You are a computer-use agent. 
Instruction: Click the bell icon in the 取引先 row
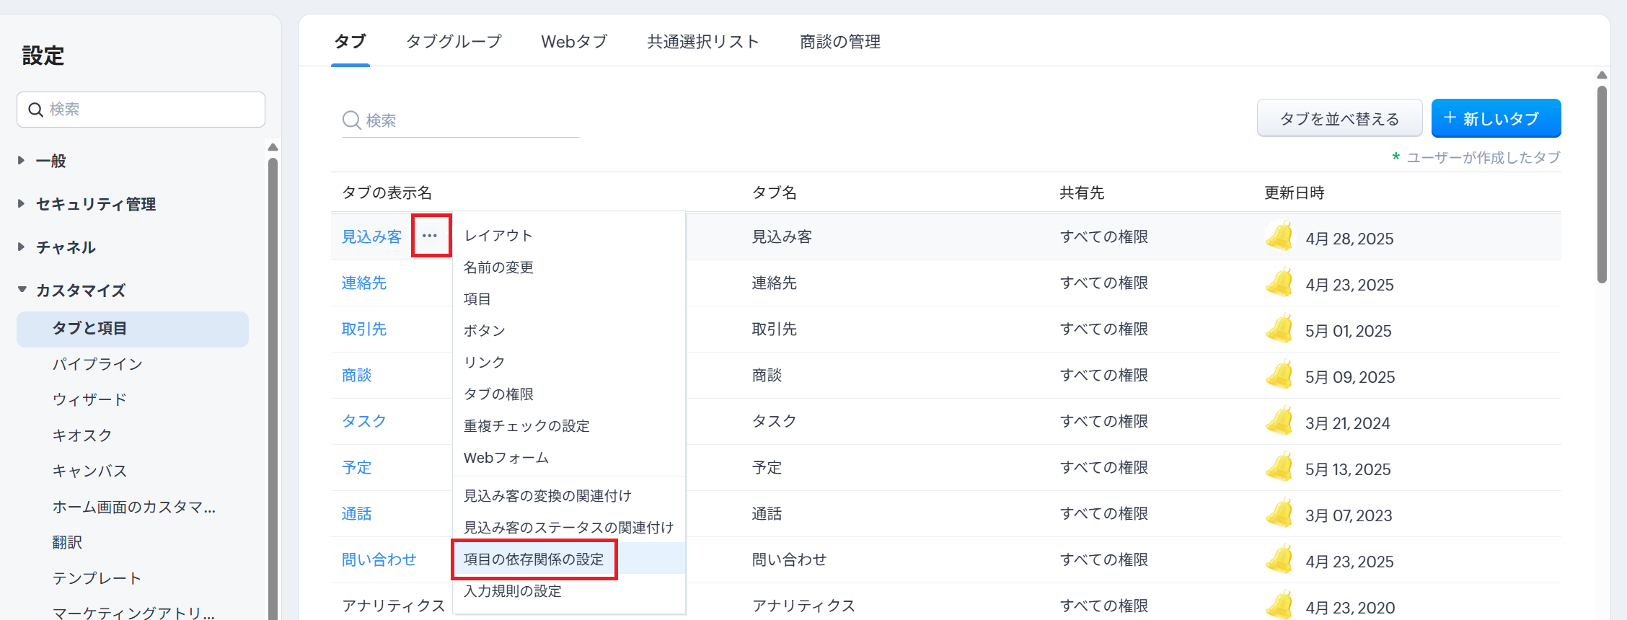click(x=1279, y=329)
